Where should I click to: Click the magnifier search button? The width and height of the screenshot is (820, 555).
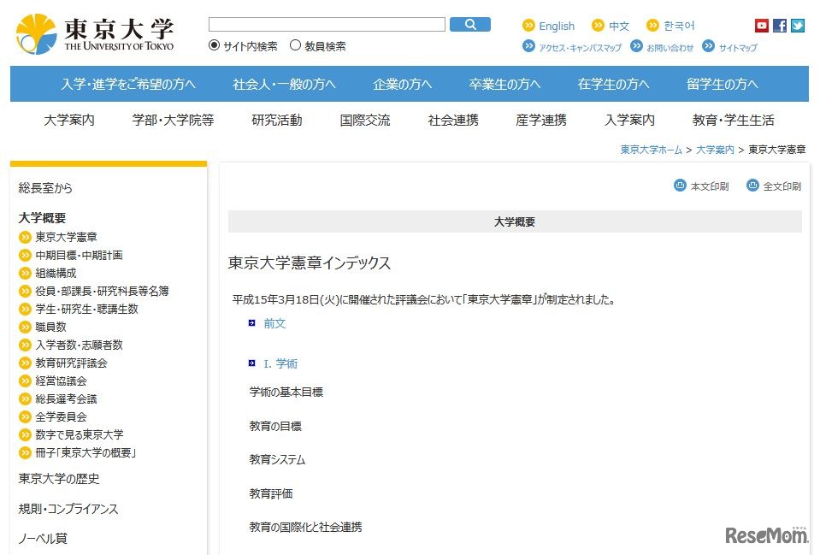(x=469, y=25)
